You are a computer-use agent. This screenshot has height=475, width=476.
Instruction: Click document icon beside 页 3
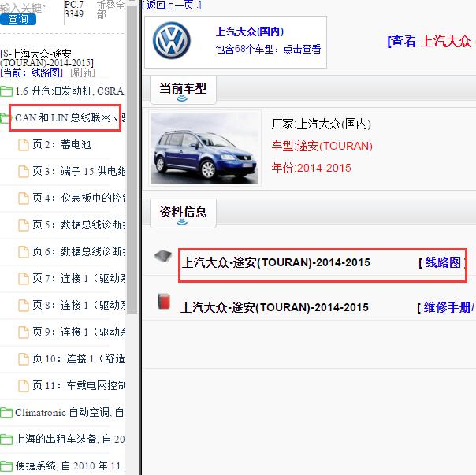click(24, 172)
